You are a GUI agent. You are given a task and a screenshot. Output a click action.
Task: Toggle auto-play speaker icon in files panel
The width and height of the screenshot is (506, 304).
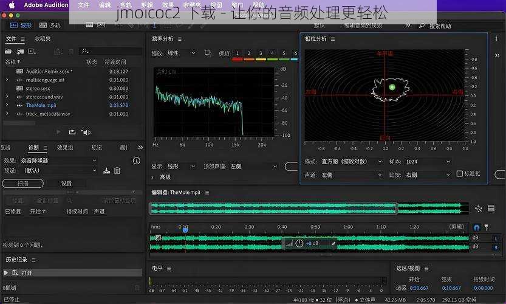86,132
